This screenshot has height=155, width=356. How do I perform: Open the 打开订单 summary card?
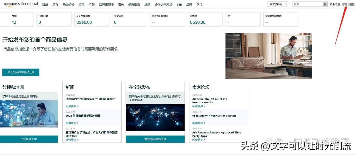pos(54,19)
